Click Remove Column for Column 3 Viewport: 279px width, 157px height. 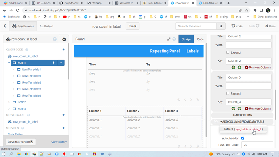click(x=258, y=108)
